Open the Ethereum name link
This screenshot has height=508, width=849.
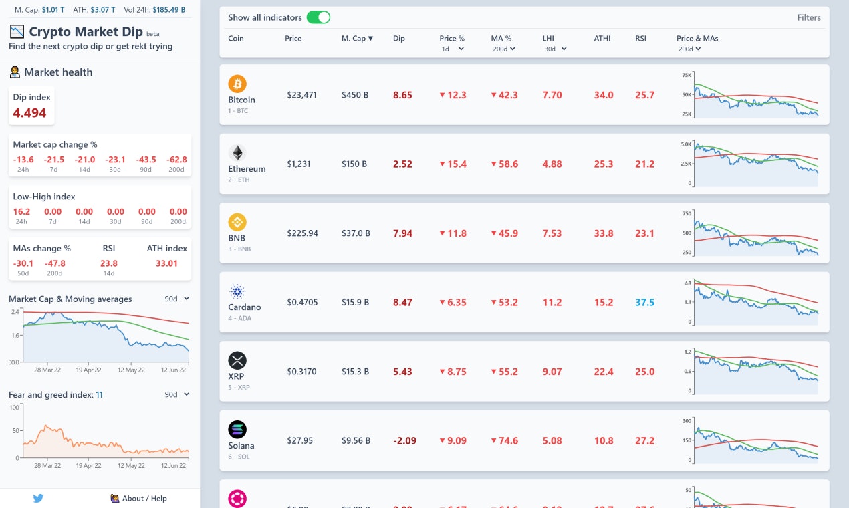point(247,168)
